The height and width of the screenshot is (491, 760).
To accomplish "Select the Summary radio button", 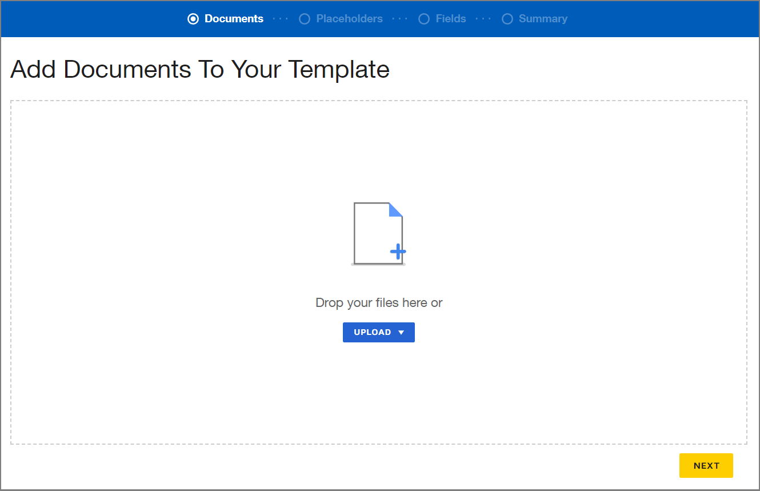I will (x=507, y=18).
